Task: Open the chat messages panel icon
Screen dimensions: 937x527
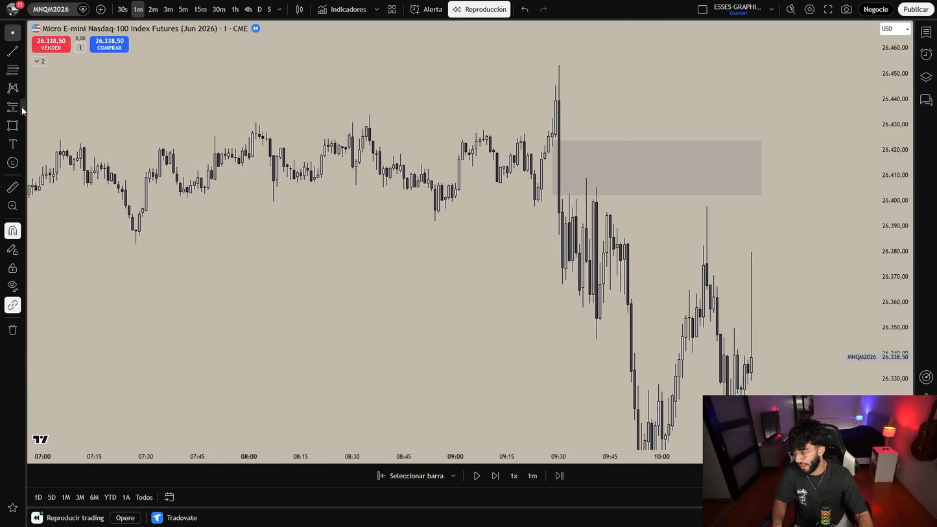Action: tap(926, 100)
